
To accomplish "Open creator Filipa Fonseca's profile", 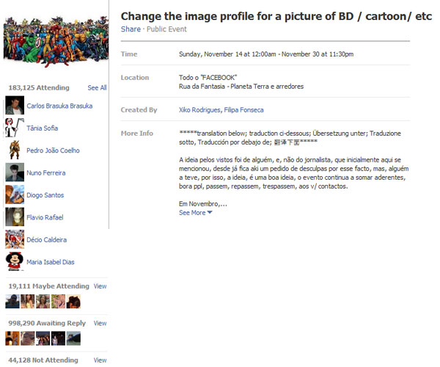I will click(x=243, y=110).
